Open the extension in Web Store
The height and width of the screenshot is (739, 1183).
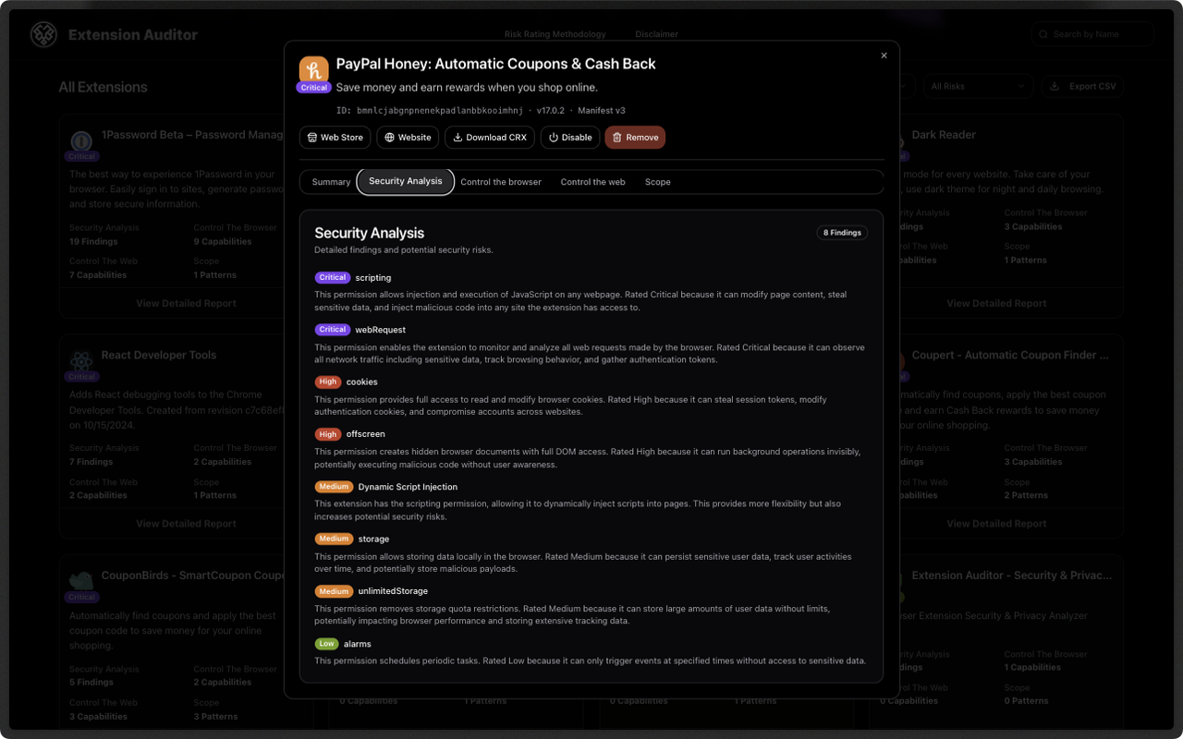(335, 138)
